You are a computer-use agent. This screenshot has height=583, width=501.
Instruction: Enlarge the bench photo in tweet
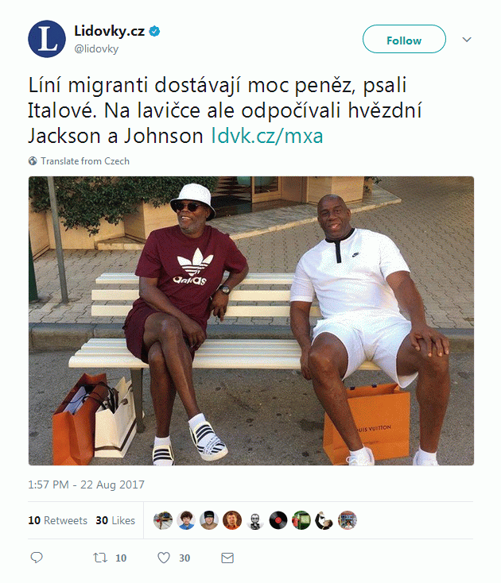[250, 321]
